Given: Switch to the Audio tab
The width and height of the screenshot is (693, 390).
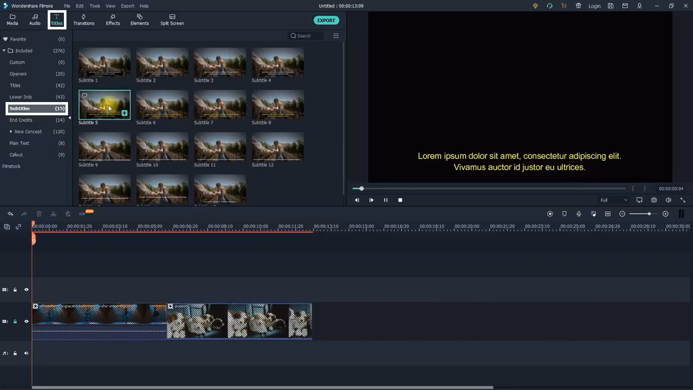Looking at the screenshot, I should click(x=34, y=20).
